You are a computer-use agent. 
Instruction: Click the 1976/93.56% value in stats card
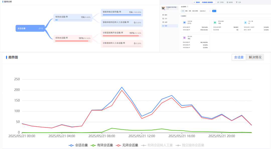(x=204, y=30)
